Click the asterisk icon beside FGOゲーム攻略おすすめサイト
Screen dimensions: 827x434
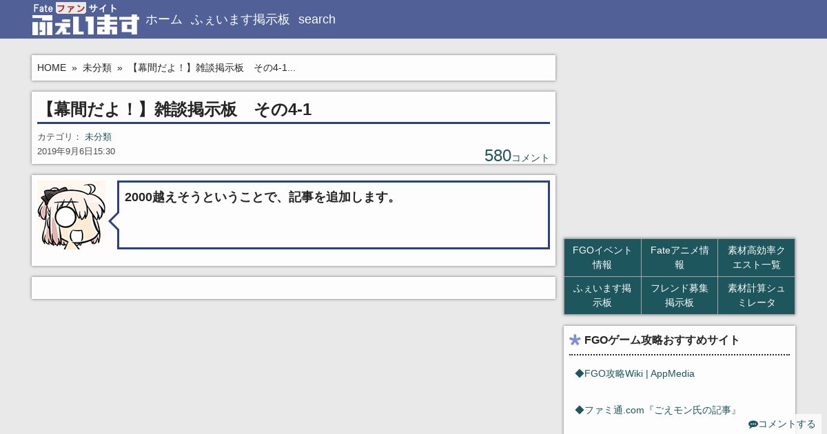point(575,340)
